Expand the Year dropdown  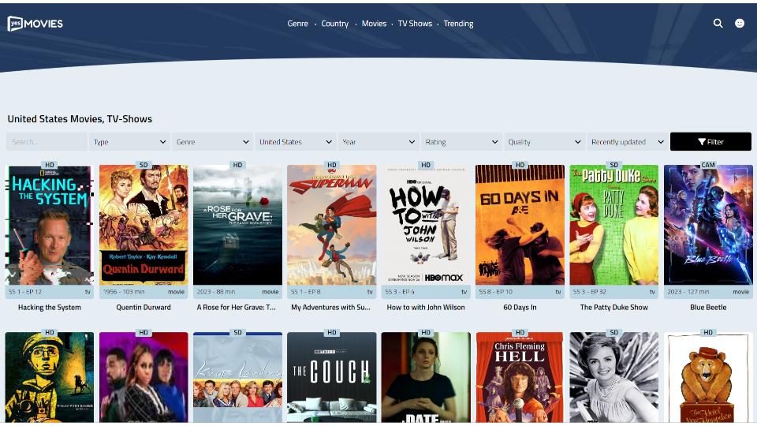378,142
